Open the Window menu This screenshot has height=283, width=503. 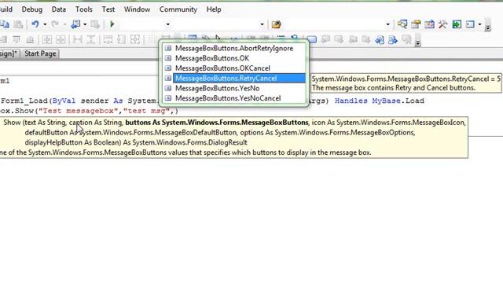(137, 9)
